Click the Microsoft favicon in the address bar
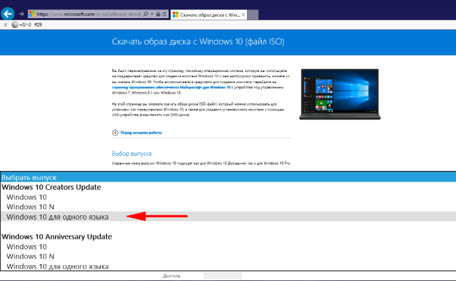Screen dimensions: 456x281 [32, 14]
